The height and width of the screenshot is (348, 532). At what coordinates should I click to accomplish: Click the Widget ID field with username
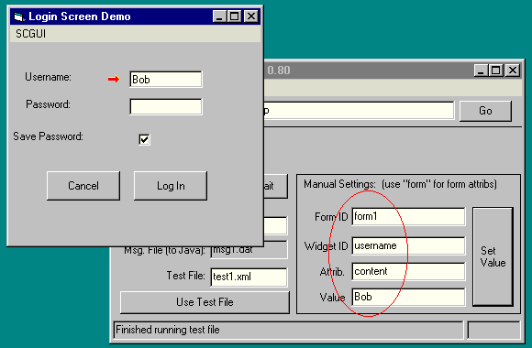pyautogui.click(x=408, y=245)
